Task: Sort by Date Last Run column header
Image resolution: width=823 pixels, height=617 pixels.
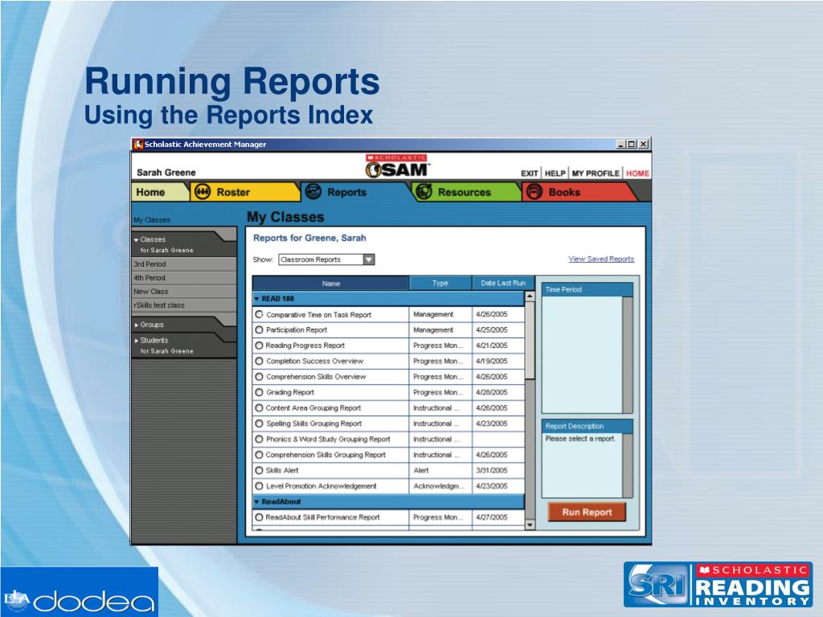Action: pos(503,283)
